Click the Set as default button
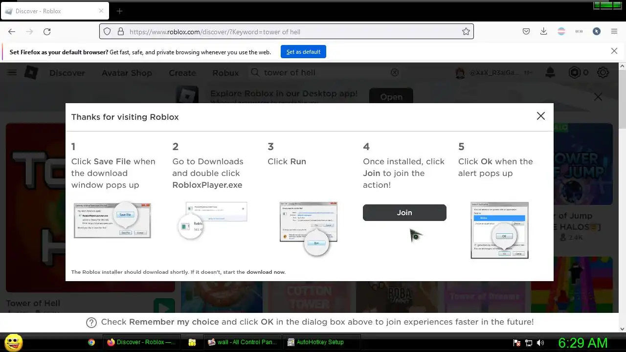Screen dimensions: 626x352 point(303,52)
